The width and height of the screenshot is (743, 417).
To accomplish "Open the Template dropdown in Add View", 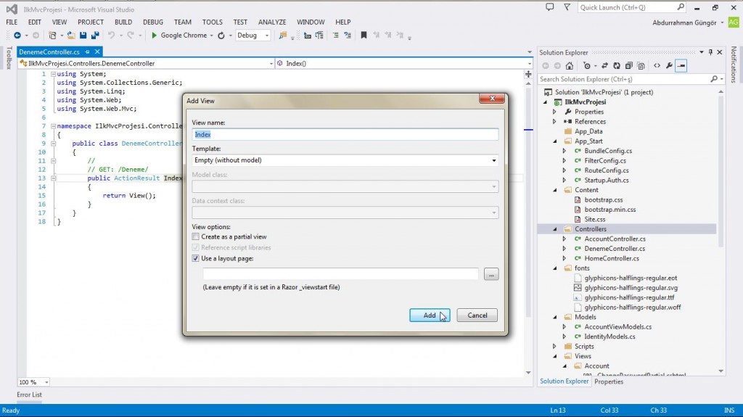I will tap(494, 160).
